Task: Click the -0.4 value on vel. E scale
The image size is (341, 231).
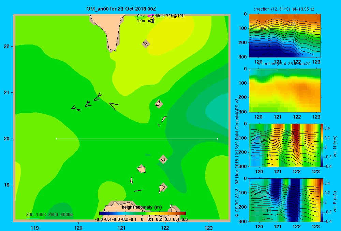Action: [x=328, y=221]
